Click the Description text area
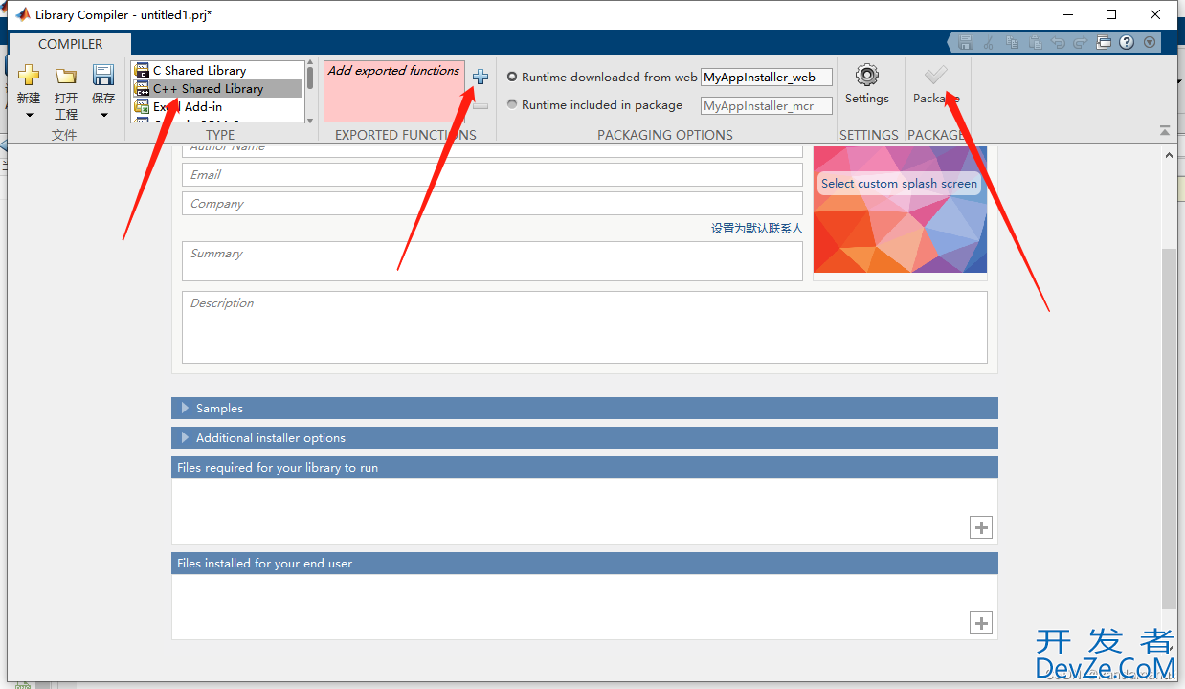This screenshot has height=689, width=1185. tap(584, 327)
